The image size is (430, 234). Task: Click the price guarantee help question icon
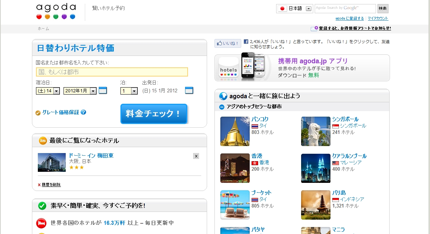point(83,112)
